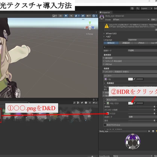
Task: Expand the 基本設定 section
Action: point(130,58)
